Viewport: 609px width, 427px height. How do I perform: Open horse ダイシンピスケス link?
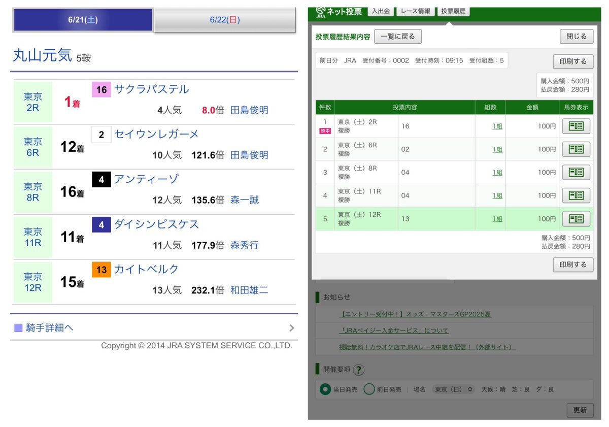pyautogui.click(x=157, y=224)
